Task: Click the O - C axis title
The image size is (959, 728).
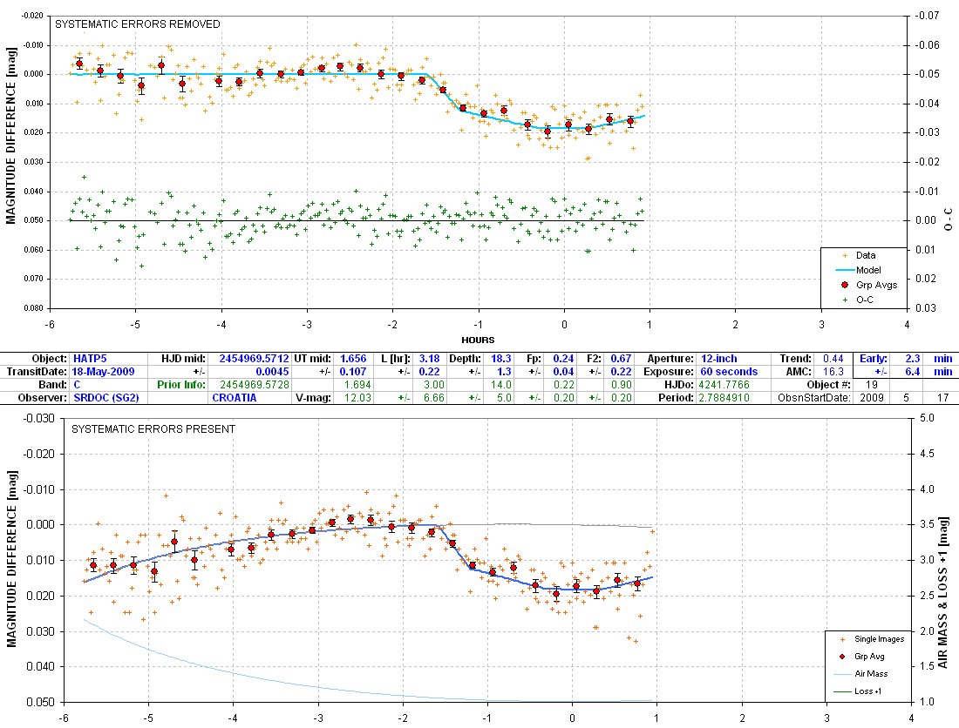Action: 948,219
